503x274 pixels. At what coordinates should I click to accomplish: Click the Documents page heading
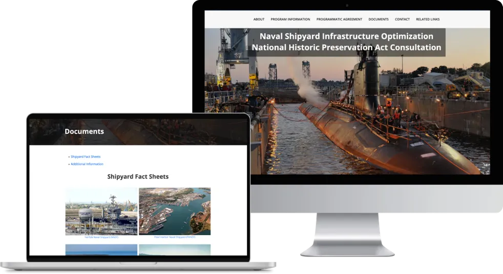(84, 131)
